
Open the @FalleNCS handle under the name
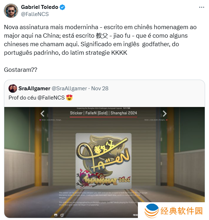(35, 14)
